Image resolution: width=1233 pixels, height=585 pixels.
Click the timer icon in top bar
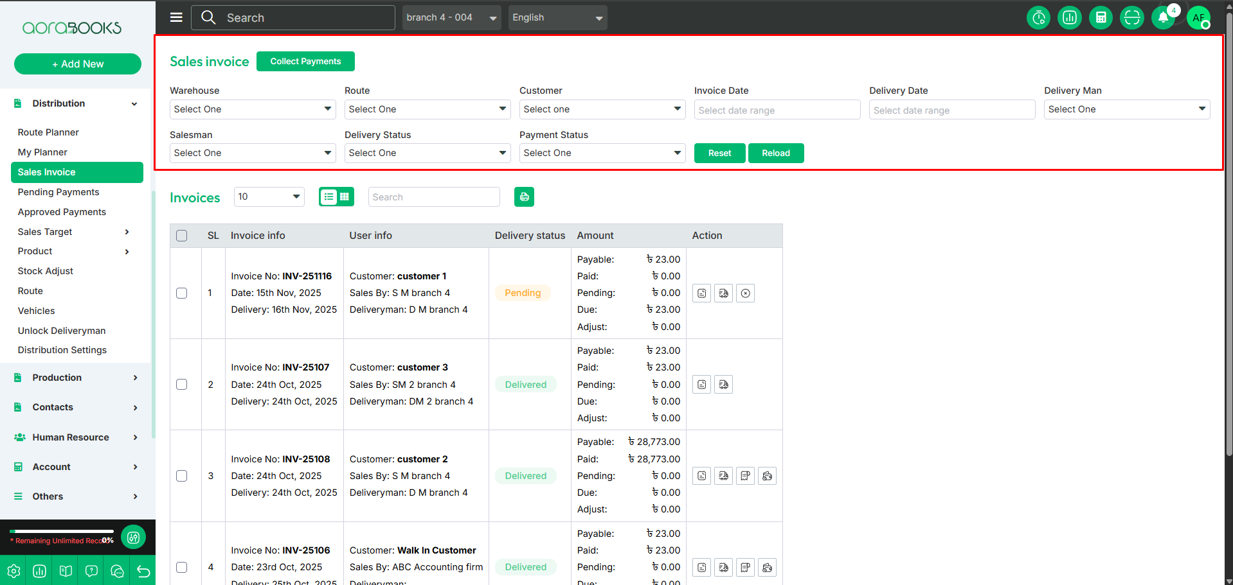(1038, 18)
